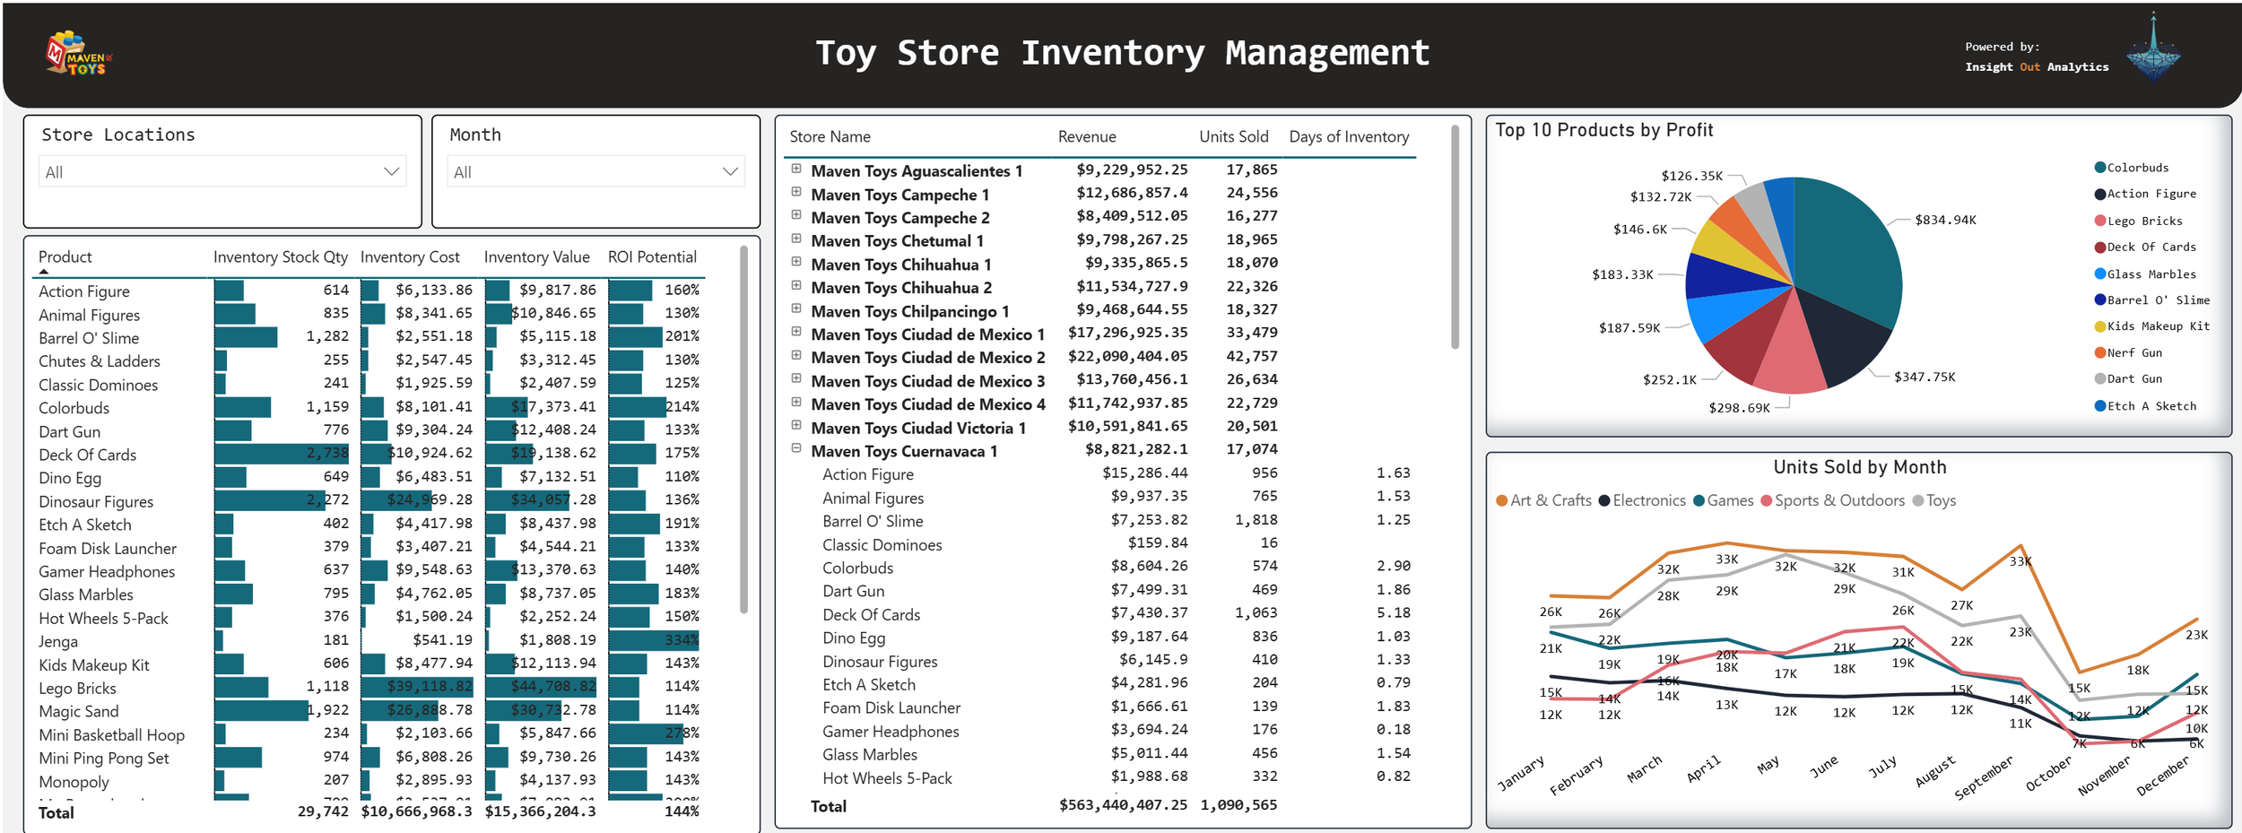Select Electronics line legend entry
The image size is (2242, 833).
[1642, 500]
